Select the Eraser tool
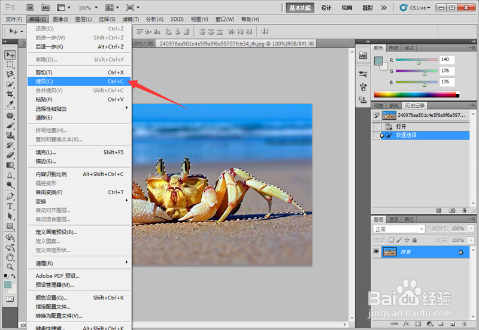 pyautogui.click(x=10, y=155)
